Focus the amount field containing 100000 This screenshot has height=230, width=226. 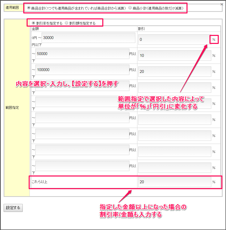tap(82, 70)
